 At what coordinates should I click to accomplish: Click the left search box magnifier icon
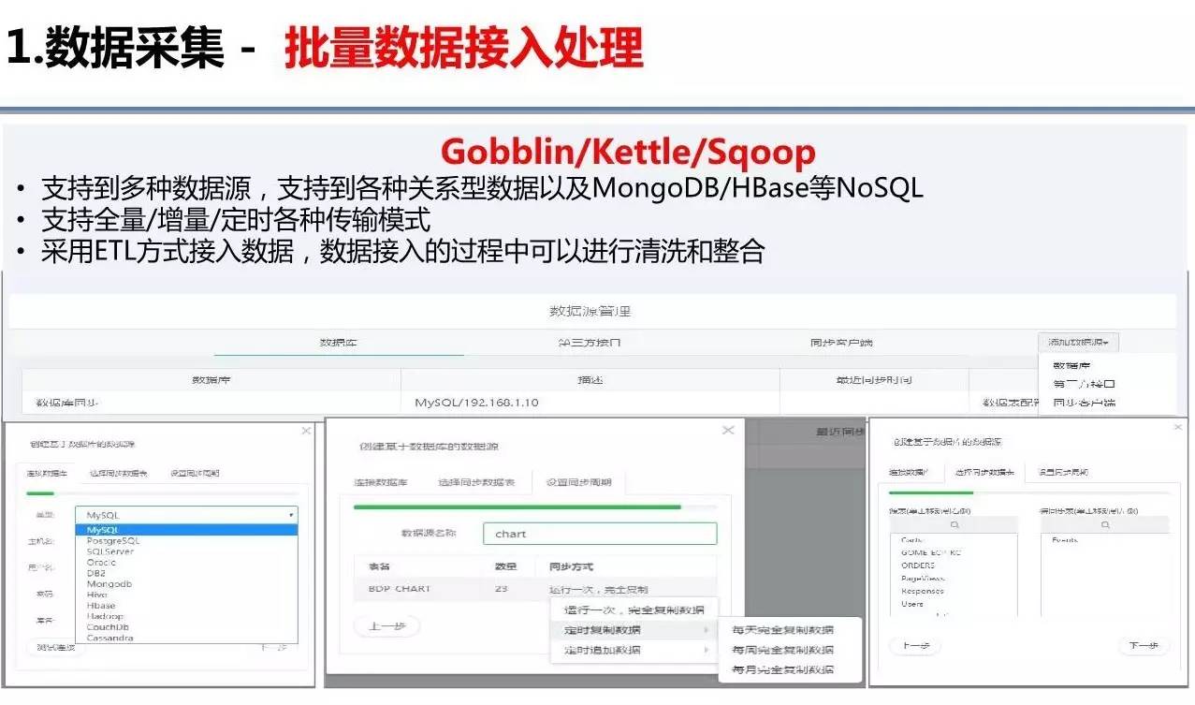click(954, 525)
